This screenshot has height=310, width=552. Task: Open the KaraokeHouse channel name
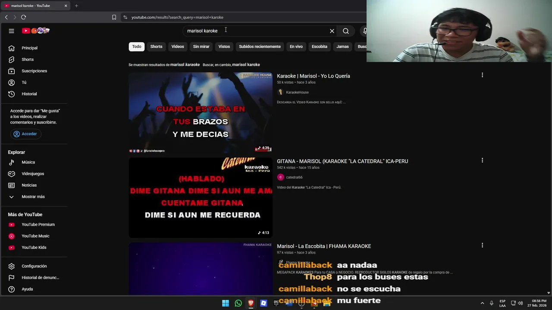[x=297, y=92]
